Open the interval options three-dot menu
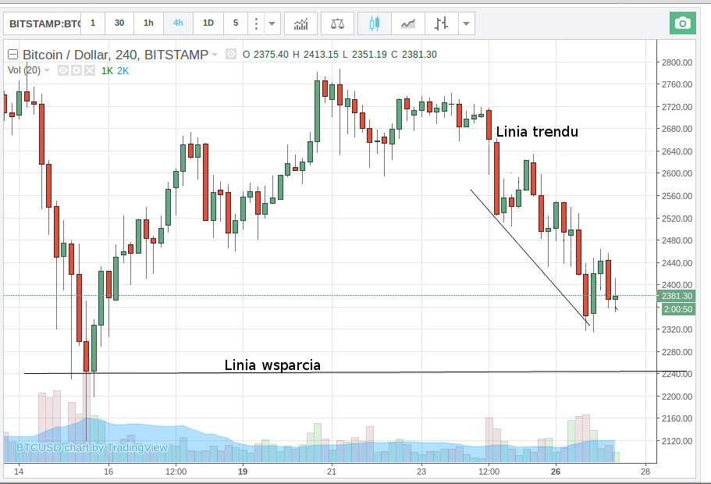 coord(255,23)
